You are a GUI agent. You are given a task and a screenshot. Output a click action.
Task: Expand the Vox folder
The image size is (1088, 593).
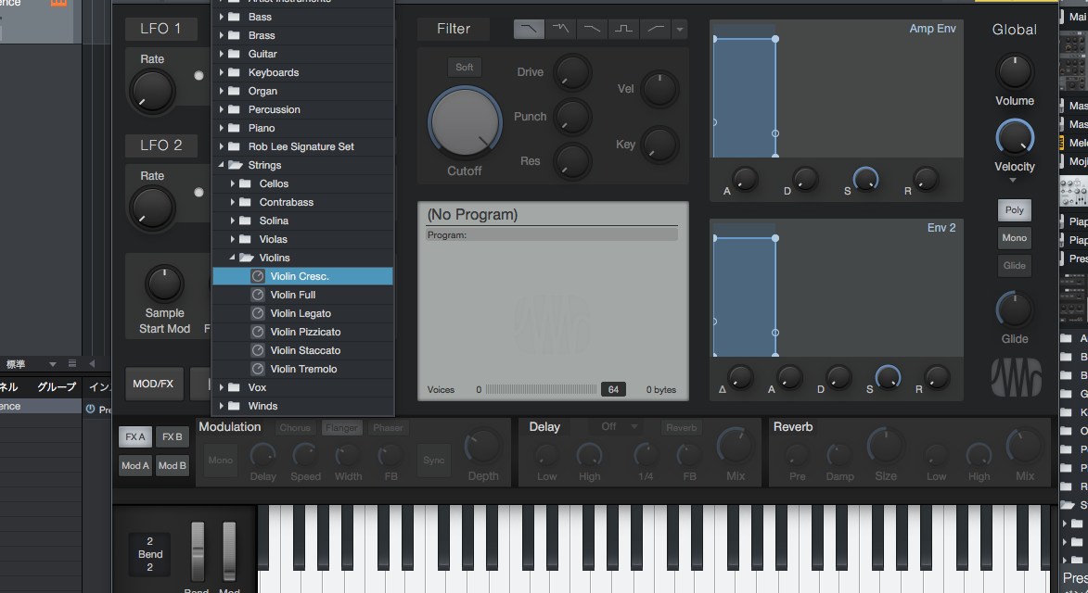tap(222, 387)
